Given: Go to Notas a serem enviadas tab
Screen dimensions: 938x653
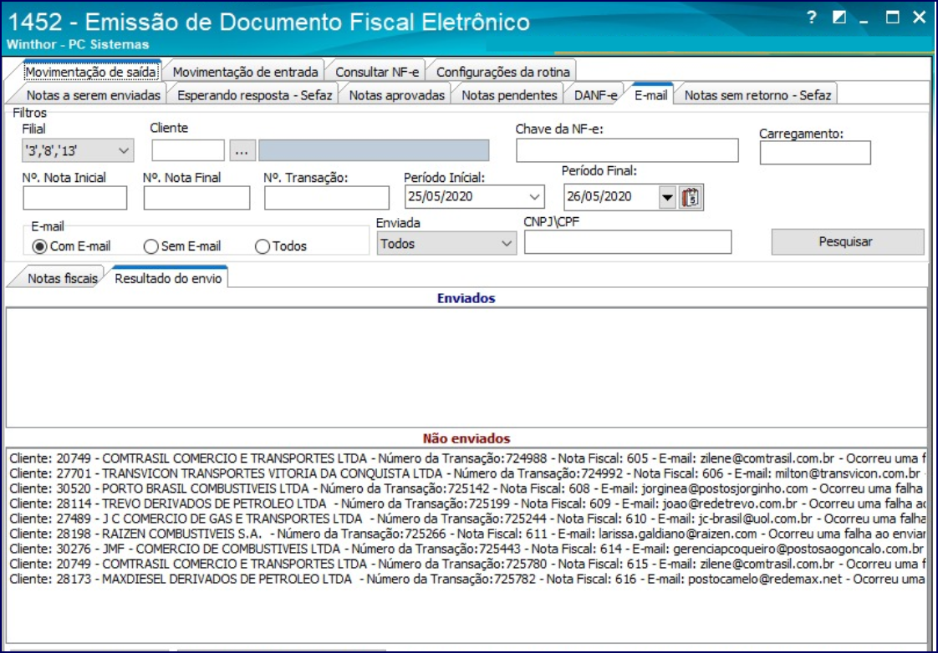Looking at the screenshot, I should (94, 95).
